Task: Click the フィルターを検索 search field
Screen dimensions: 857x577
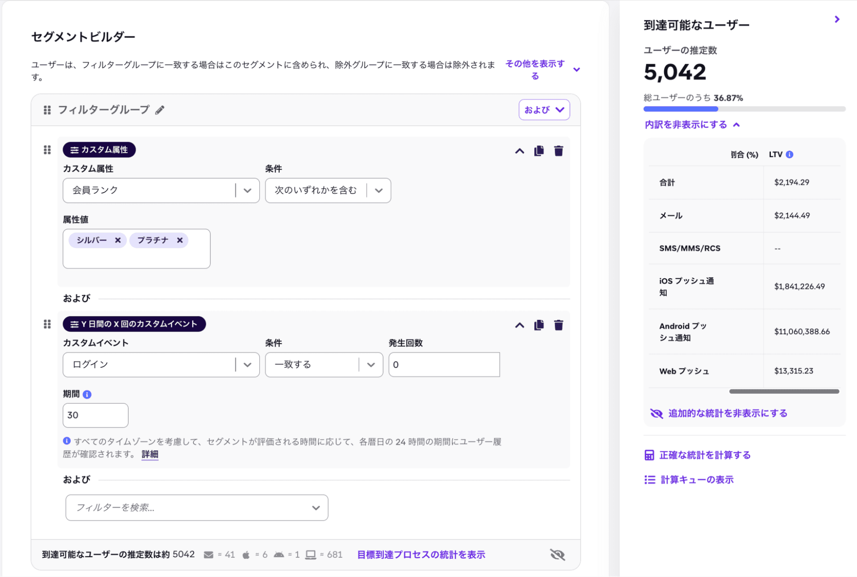Action: point(196,507)
